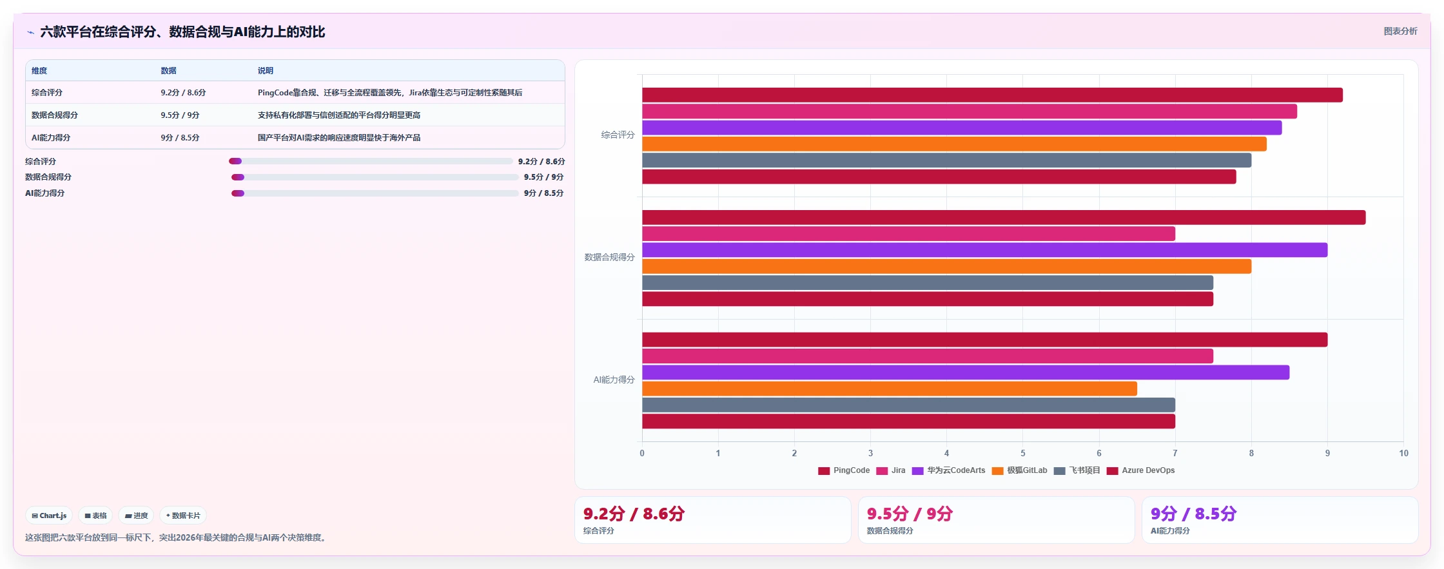Screen dimensions: 1444x569
Task: Click the Chart.js tag chip
Action: coord(49,516)
